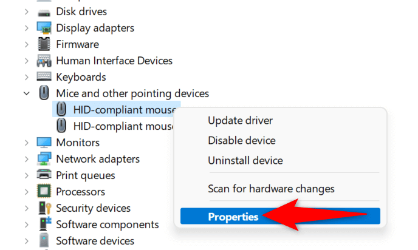Click the Keyboards category icon
This screenshot has height=250, width=418.
44,77
